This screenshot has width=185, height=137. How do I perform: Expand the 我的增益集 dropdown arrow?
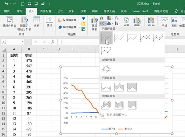(x=79, y=27)
